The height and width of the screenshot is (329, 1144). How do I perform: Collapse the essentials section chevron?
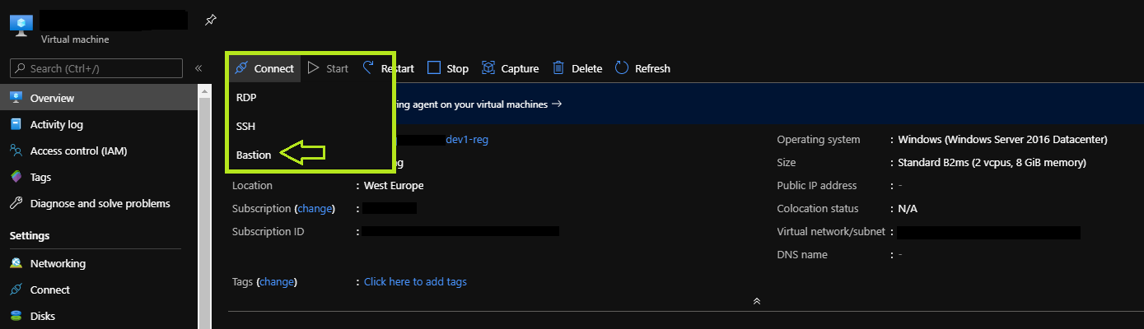point(756,301)
